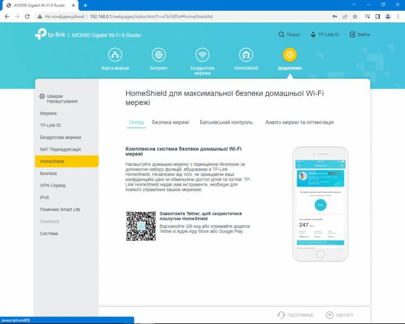Open TP-Link ID in the header
The width and height of the screenshot is (405, 324).
click(325, 35)
